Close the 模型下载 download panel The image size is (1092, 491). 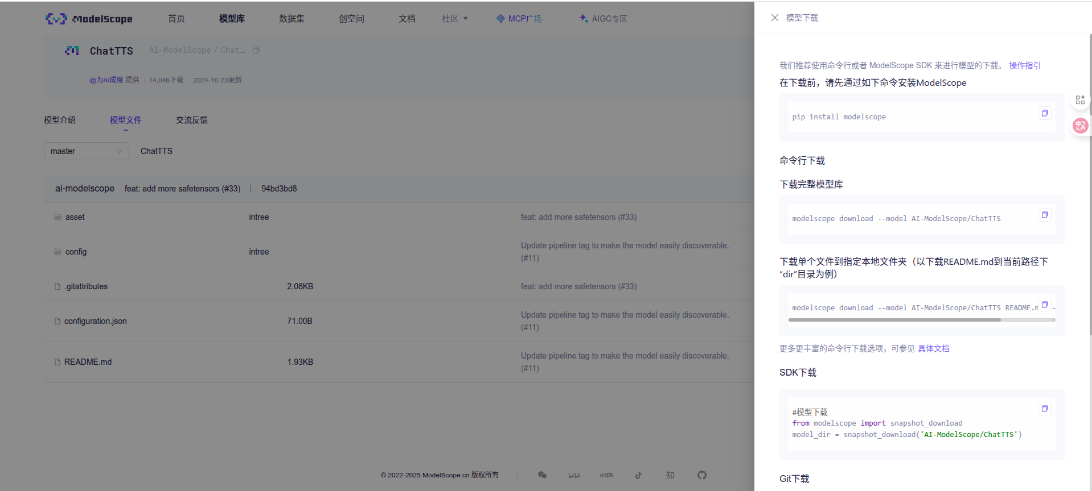point(774,18)
